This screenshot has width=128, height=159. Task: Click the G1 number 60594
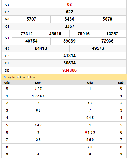click(70, 63)
